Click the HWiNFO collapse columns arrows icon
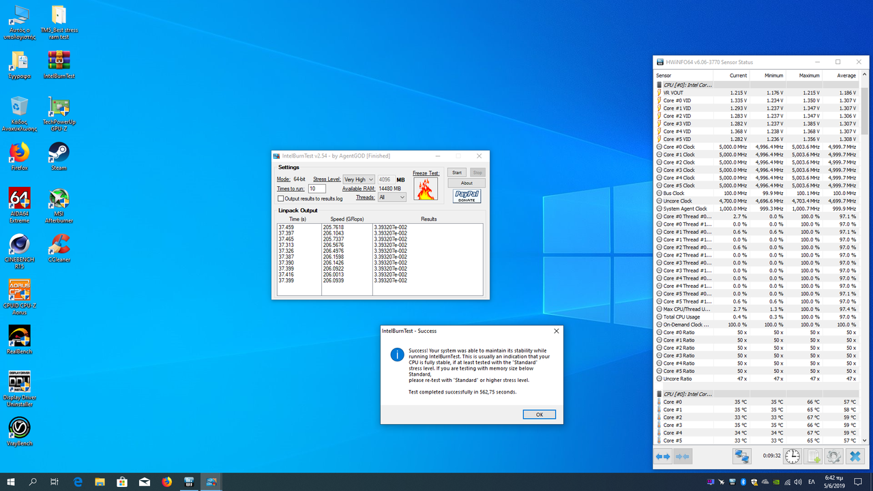Viewport: 873px width, 491px height. [683, 456]
